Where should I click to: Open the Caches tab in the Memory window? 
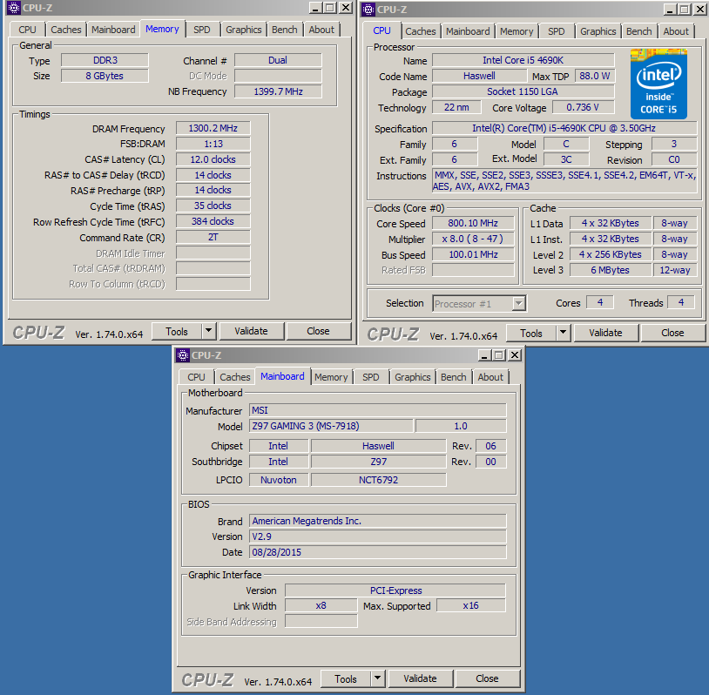(x=66, y=30)
